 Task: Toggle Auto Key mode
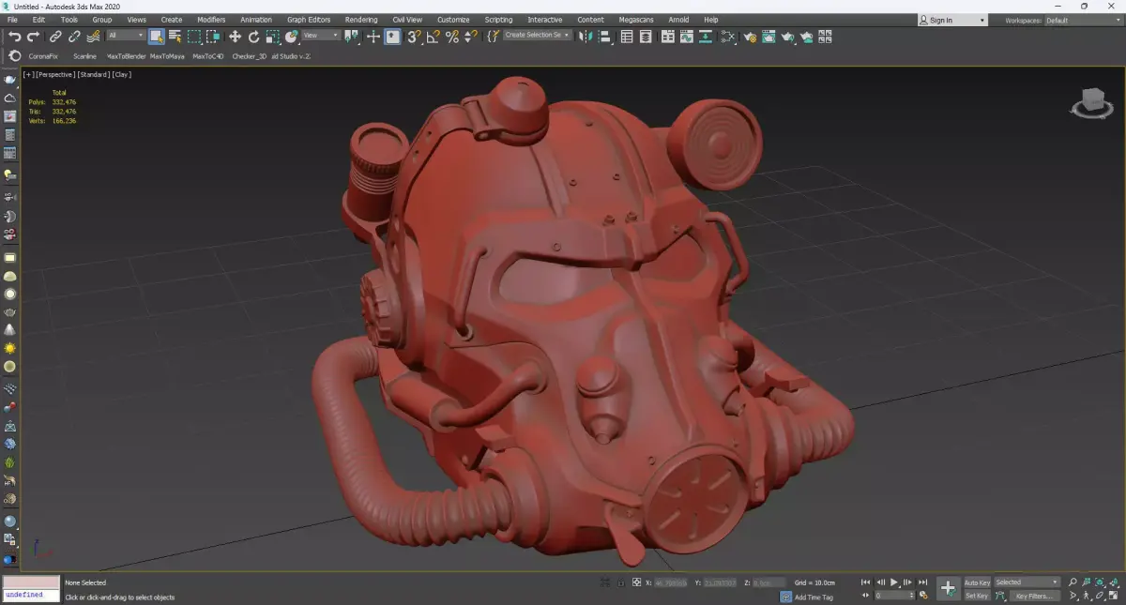[x=977, y=582]
